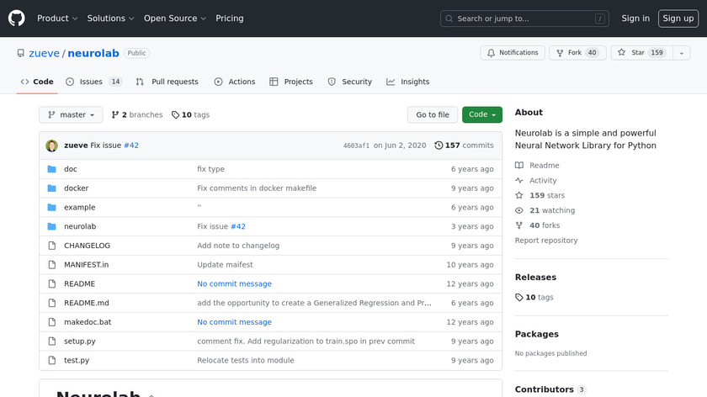707x397 pixels.
Task: Open commit hash 4603af1
Action: (x=356, y=146)
